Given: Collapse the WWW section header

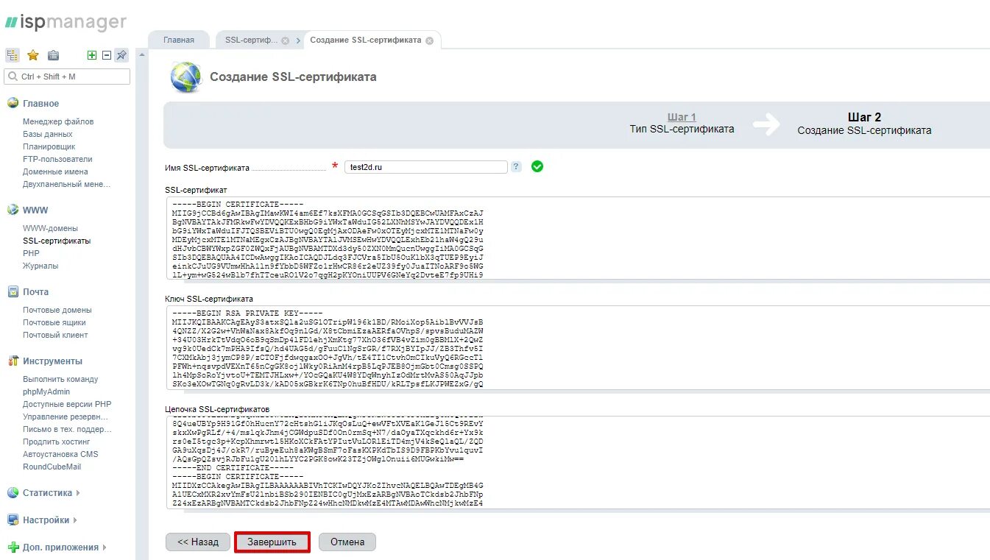Looking at the screenshot, I should pyautogui.click(x=35, y=210).
